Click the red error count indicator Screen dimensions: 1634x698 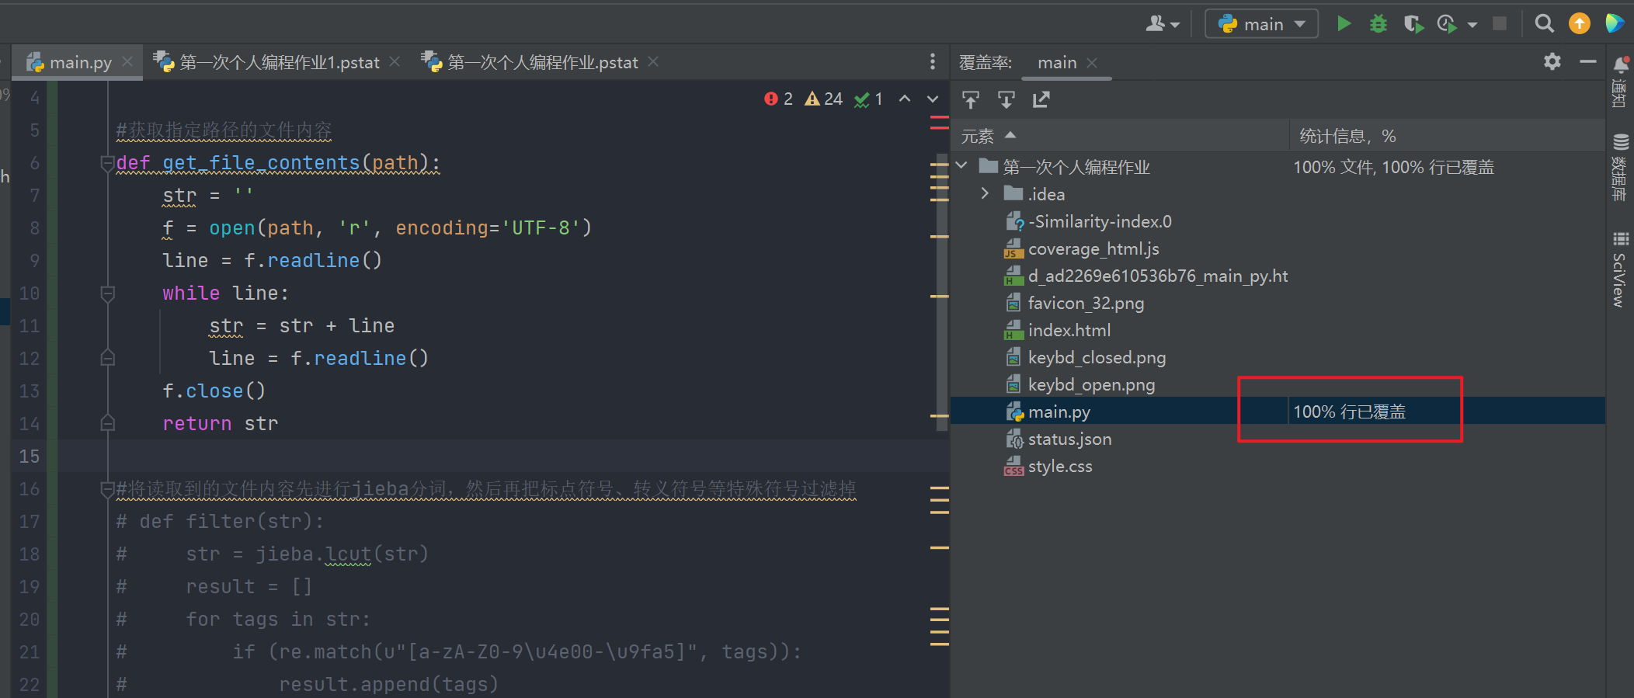point(778,99)
